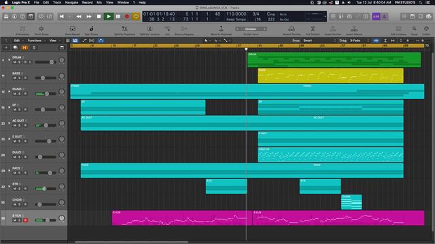Start playback with the green Play button
This screenshot has height=244, width=435.
click(x=109, y=16)
